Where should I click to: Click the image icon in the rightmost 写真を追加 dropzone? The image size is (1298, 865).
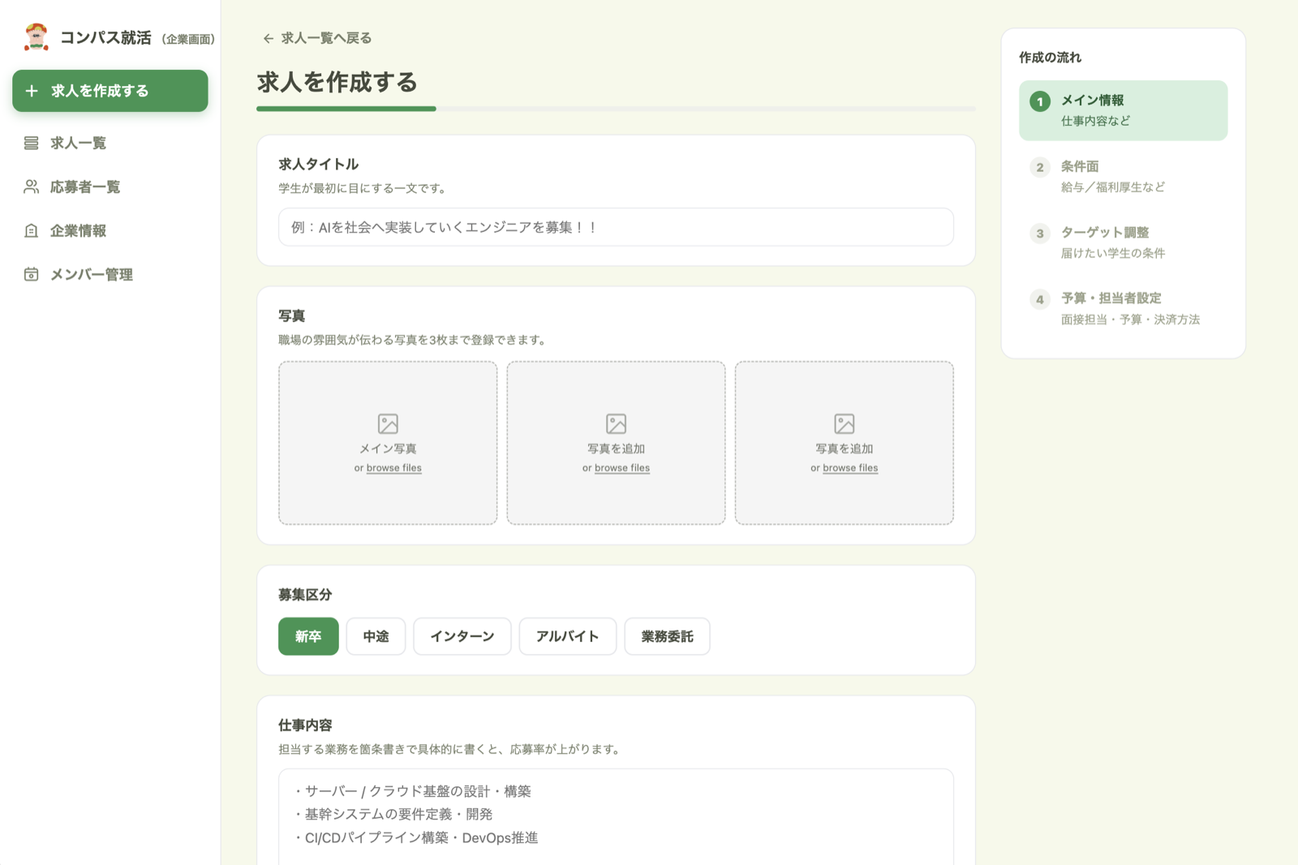[x=844, y=424]
